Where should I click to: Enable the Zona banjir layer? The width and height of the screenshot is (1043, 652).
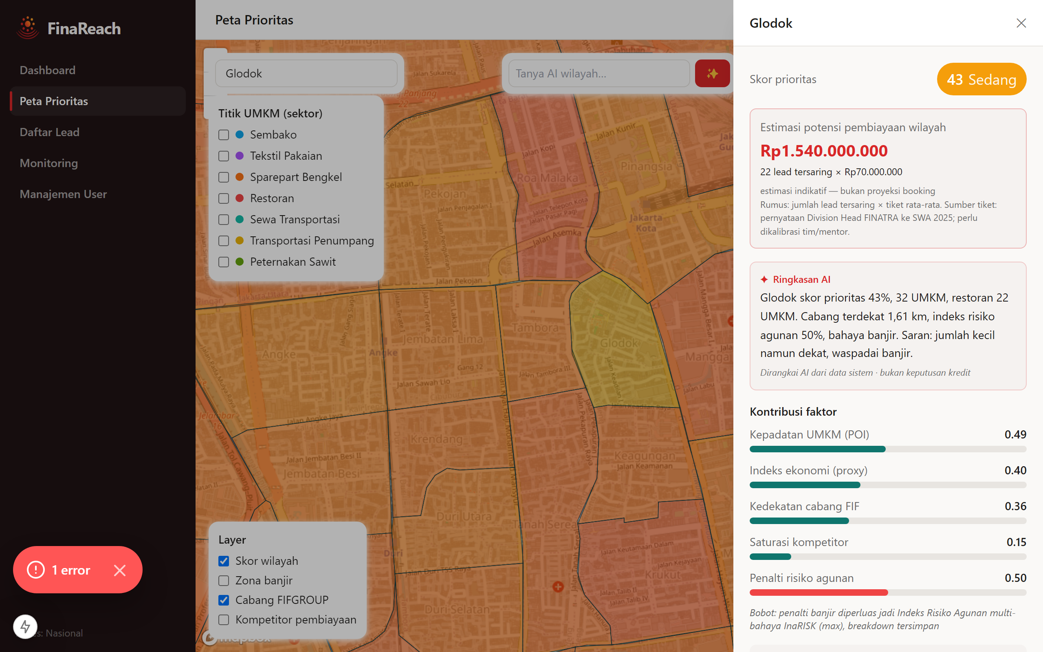[x=224, y=580]
